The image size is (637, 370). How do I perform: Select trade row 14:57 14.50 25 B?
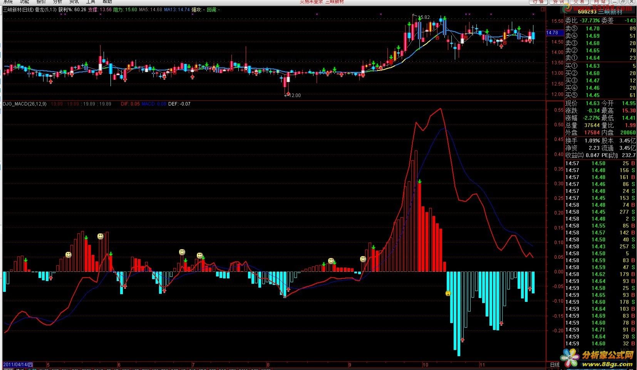(x=600, y=163)
